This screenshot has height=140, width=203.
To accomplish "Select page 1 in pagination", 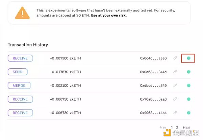I will tap(172, 128).
